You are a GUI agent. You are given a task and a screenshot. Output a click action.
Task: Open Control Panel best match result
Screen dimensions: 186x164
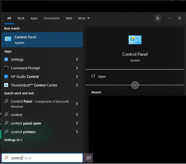point(42,40)
